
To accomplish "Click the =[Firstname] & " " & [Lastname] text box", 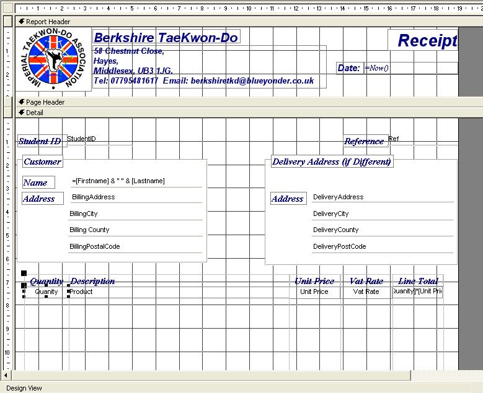I will click(x=136, y=181).
